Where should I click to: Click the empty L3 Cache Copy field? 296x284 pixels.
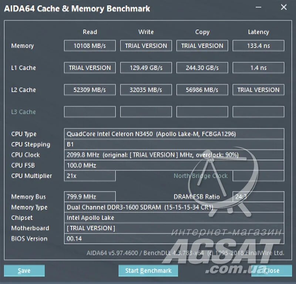(x=202, y=112)
